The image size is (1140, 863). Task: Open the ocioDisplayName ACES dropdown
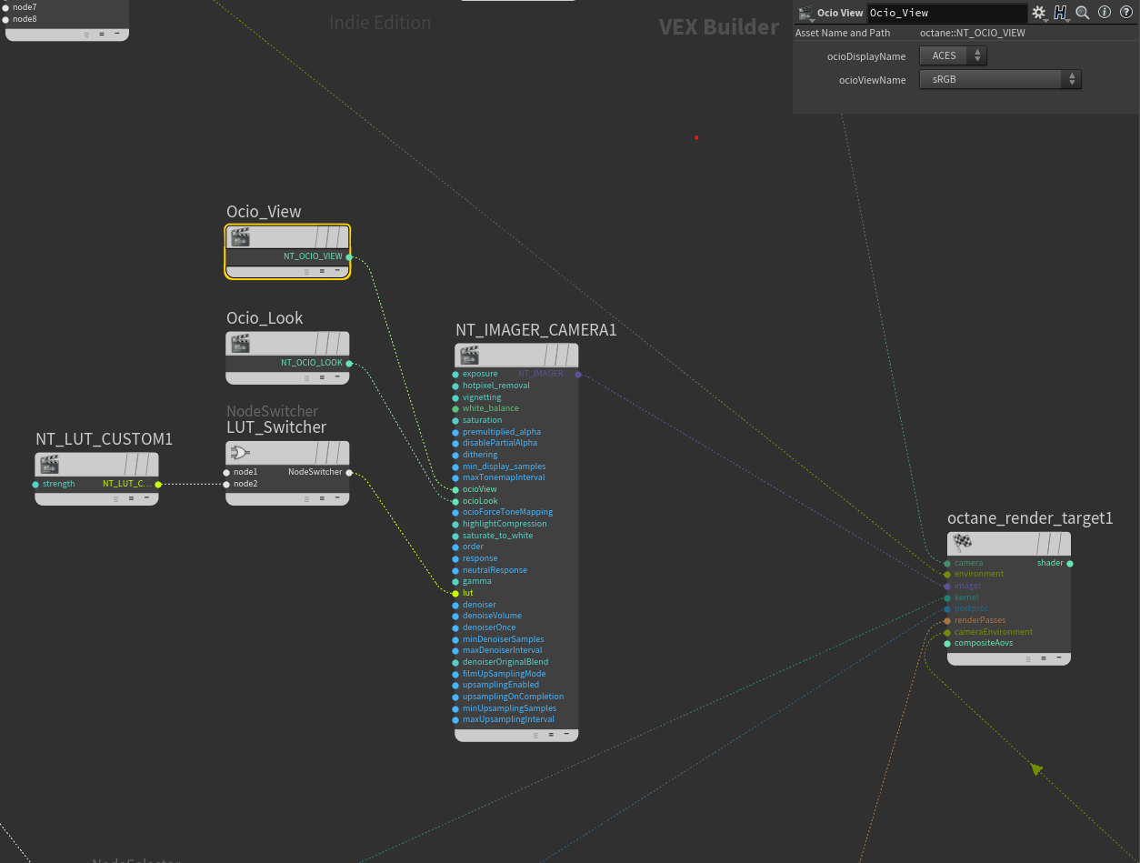[x=952, y=55]
